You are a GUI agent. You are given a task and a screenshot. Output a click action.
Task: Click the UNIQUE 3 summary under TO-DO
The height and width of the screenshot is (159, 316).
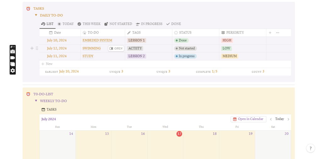[x=116, y=72]
